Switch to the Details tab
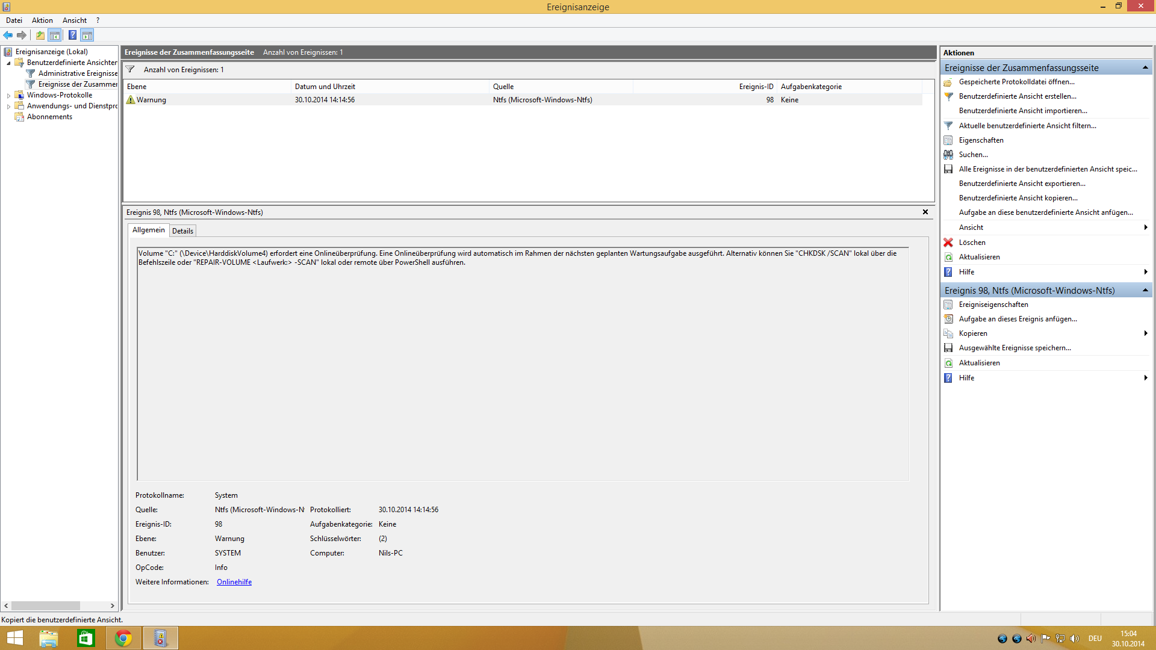Viewport: 1156px width, 650px height. click(x=182, y=231)
